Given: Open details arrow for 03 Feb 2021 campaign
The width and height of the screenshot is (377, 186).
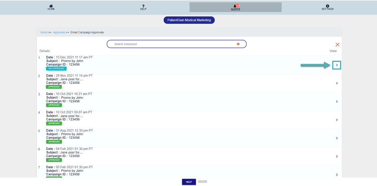Looking at the screenshot, I should point(337,175).
